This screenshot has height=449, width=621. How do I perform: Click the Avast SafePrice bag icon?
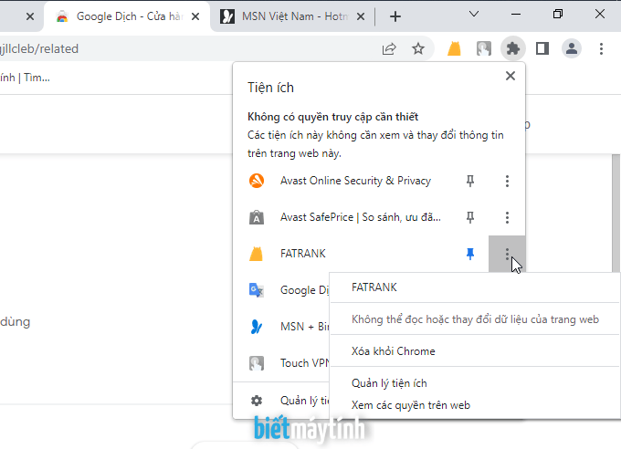tap(257, 217)
